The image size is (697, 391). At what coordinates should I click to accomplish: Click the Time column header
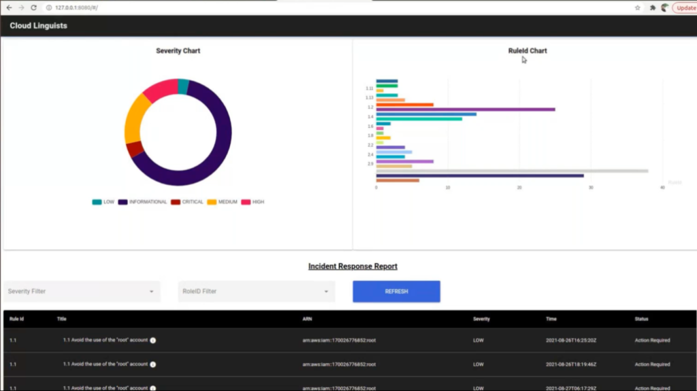(551, 319)
